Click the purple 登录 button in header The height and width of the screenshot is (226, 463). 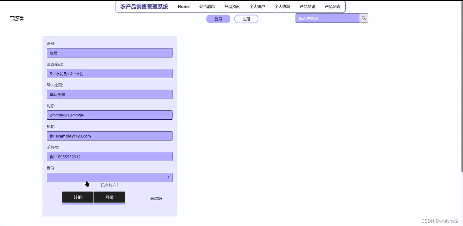coord(218,19)
